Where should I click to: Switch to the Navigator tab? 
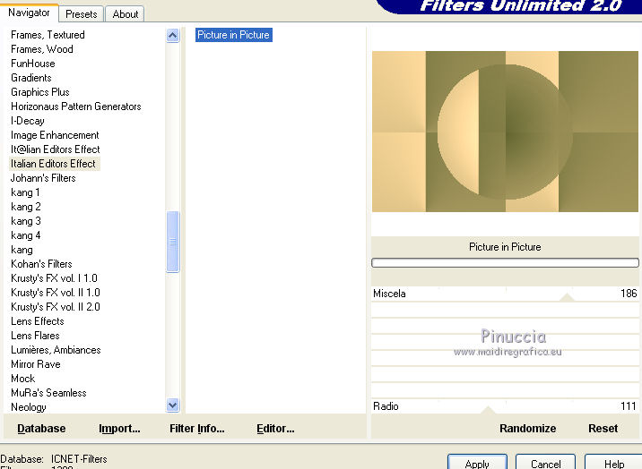29,13
